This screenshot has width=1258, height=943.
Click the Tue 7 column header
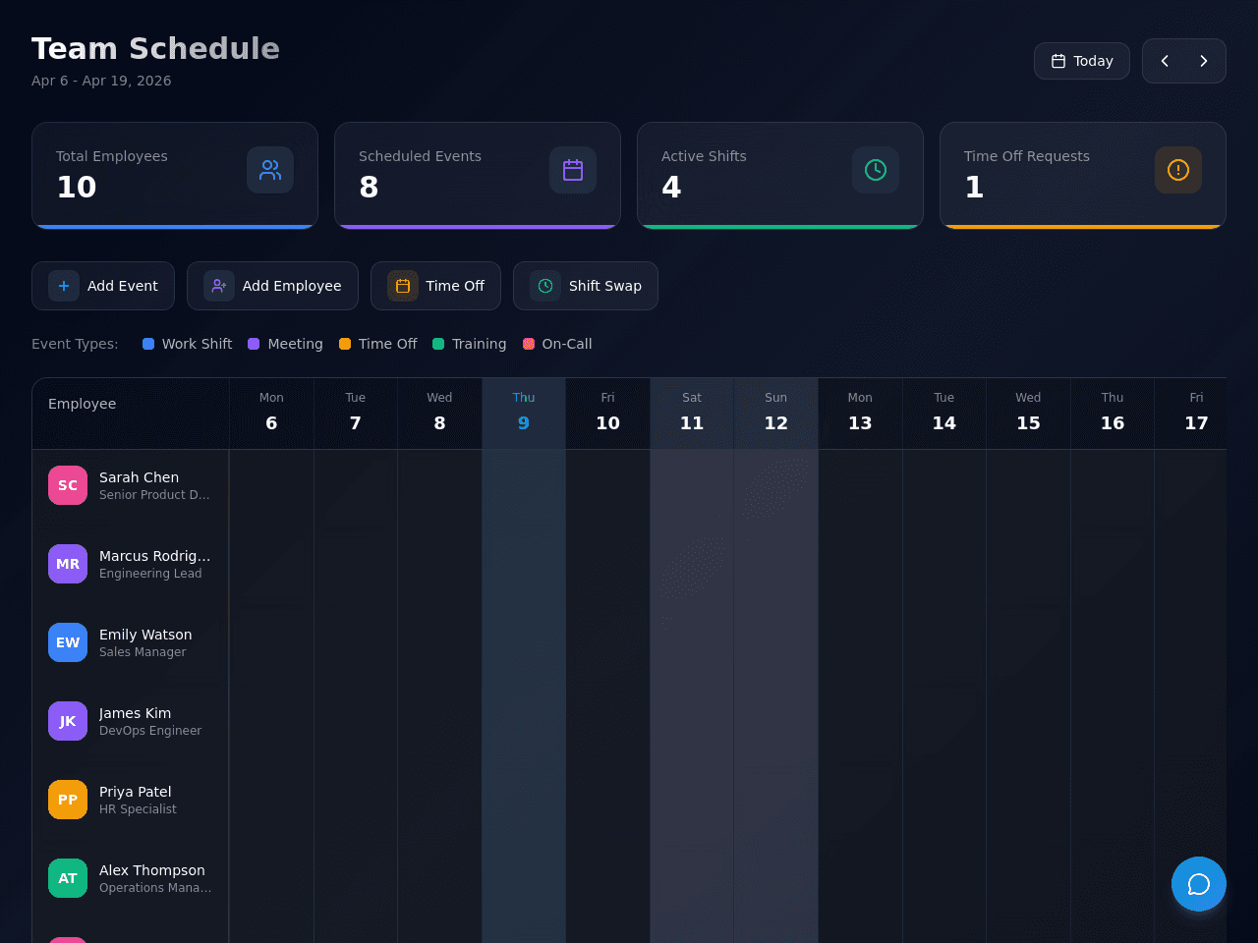356,414
